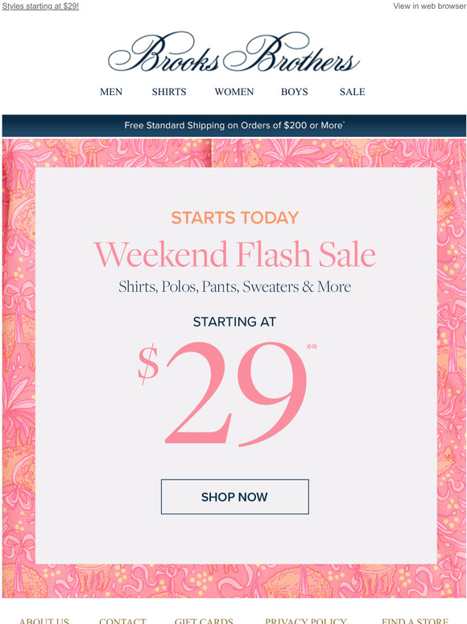
Task: Click the Brooks Brothers script logo
Action: (233, 52)
